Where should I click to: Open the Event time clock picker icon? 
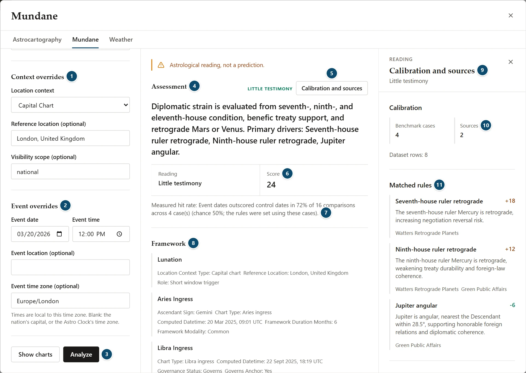[119, 234]
